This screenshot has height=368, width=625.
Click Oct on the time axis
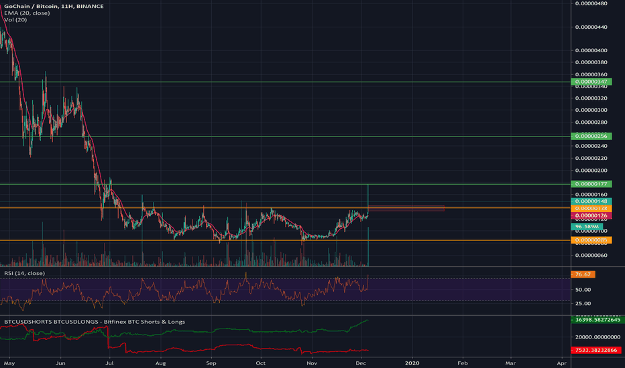260,363
